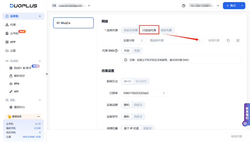Switch 设备品牌 to 自定义
This screenshot has width=250, height=143.
[x=138, y=105]
